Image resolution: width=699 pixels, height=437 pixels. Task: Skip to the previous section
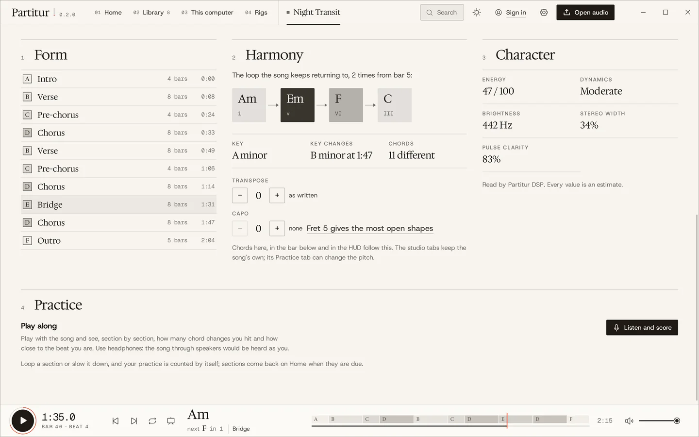[116, 421]
